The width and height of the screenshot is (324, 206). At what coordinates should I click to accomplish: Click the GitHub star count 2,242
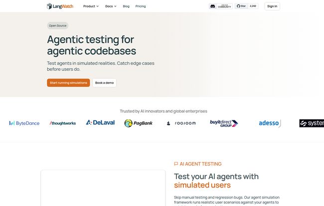coord(253,6)
